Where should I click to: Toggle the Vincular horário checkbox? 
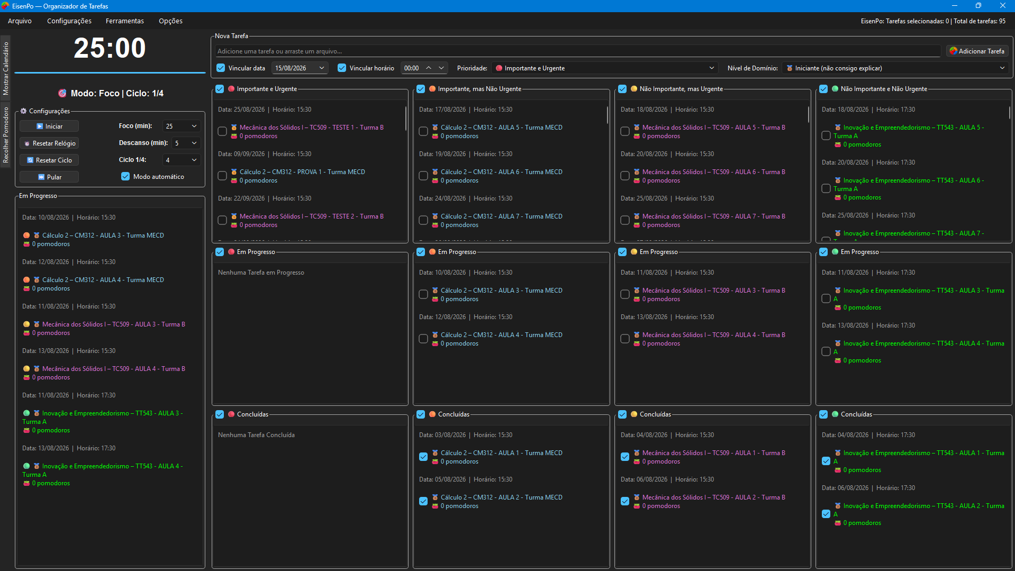[342, 68]
